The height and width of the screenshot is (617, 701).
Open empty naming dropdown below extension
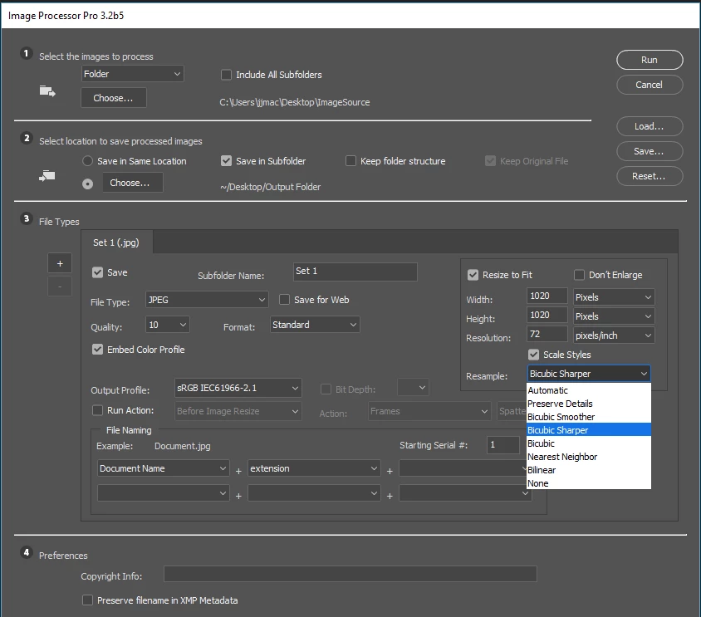314,493
